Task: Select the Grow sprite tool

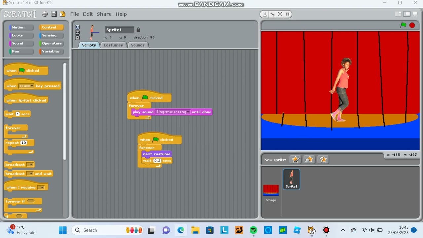Action: coord(280,14)
